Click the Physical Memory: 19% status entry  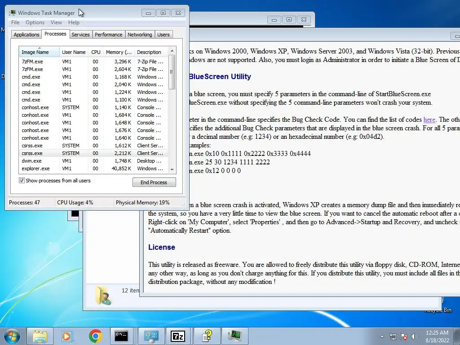[x=142, y=203]
